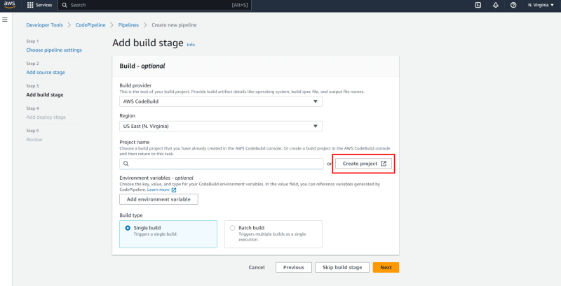This screenshot has width=561, height=286.
Task: Click the Add deploy stage step text
Action: click(46, 117)
